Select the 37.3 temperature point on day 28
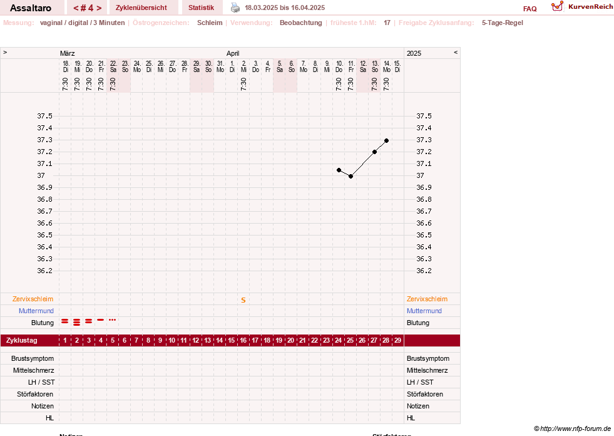 click(x=387, y=140)
